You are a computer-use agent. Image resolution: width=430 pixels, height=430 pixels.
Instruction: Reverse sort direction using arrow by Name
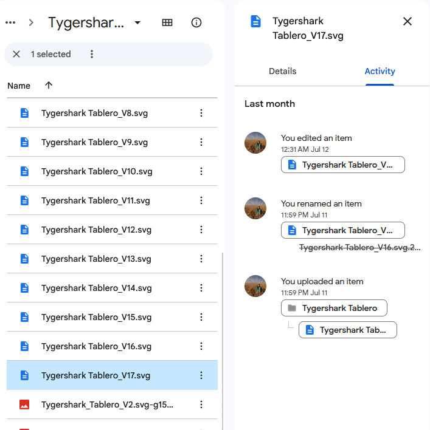tap(49, 86)
